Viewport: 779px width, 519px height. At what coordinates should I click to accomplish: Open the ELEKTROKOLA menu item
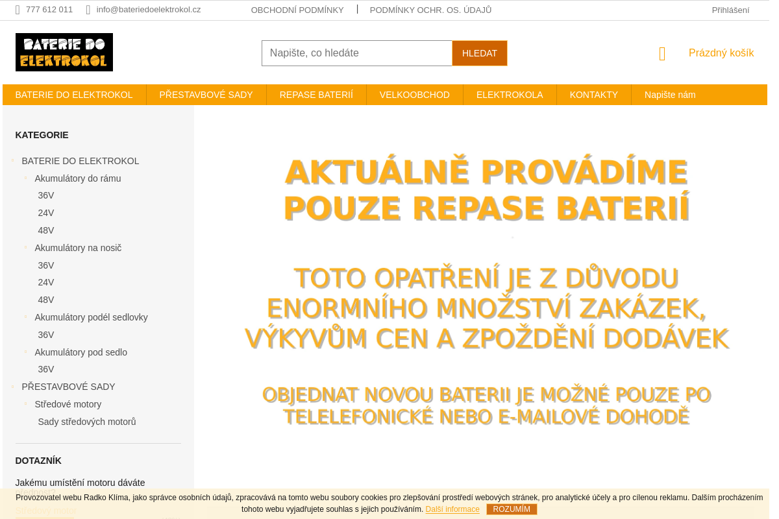pyautogui.click(x=510, y=95)
